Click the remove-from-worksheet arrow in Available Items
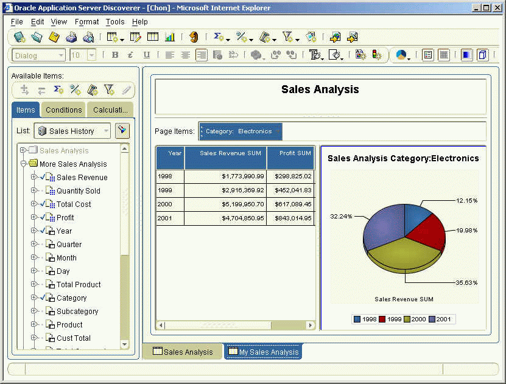 41,91
